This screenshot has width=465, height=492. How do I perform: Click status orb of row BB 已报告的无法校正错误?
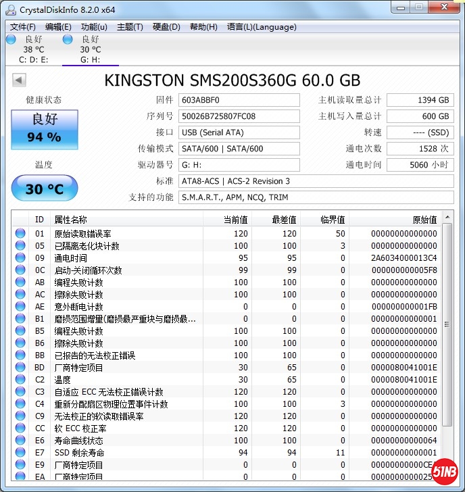[20, 355]
